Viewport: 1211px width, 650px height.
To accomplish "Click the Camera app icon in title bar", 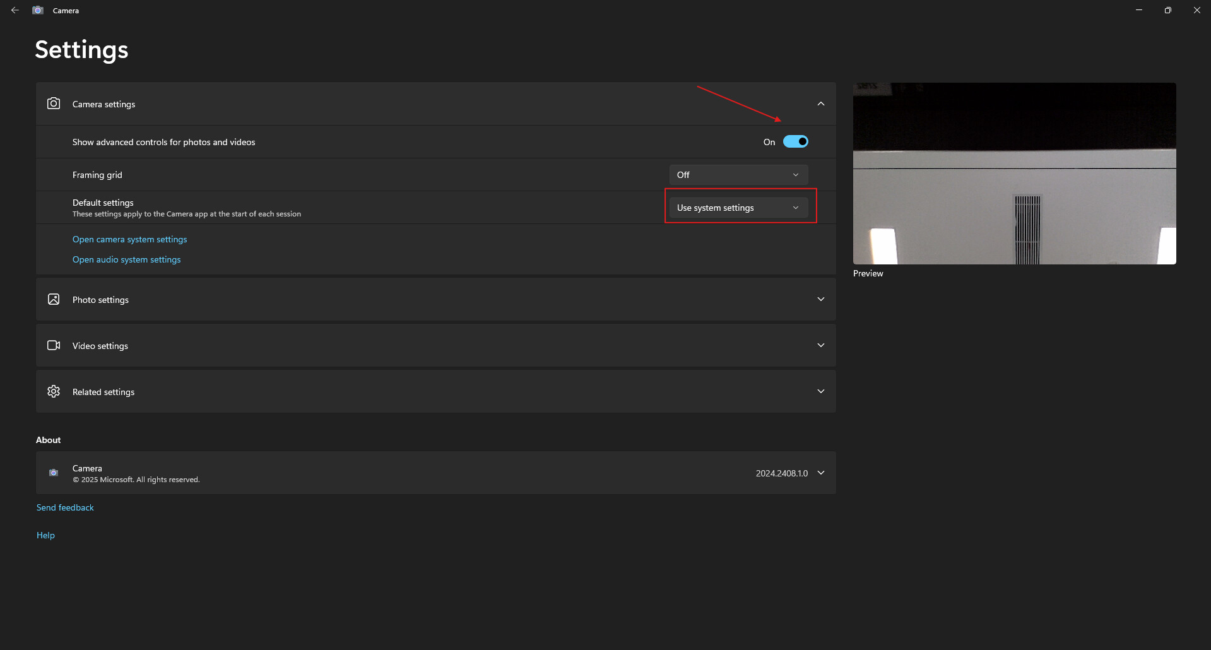I will pos(38,10).
